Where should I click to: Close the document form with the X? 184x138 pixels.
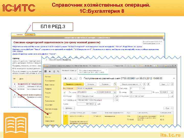(174, 78)
